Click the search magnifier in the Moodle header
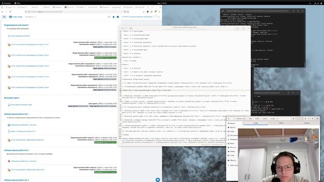324x182 pixels. tap(109, 17)
